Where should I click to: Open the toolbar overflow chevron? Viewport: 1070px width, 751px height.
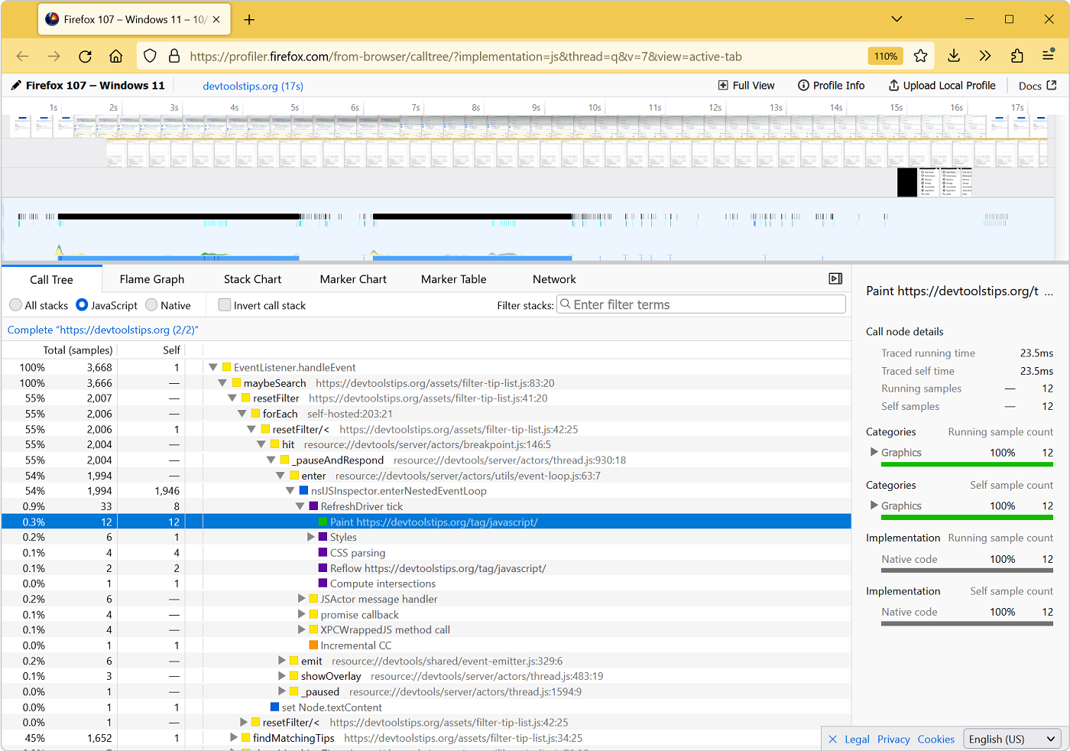(984, 56)
